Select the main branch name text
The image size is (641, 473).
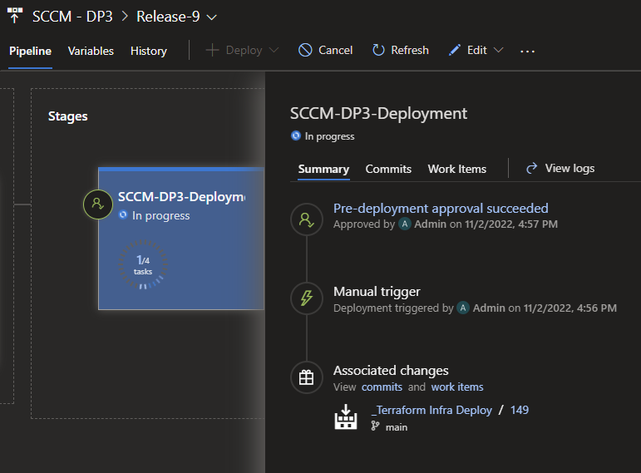click(x=397, y=427)
